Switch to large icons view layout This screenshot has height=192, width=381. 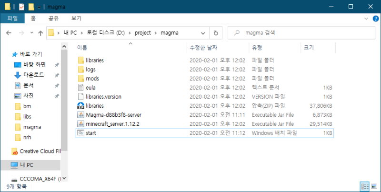point(374,186)
